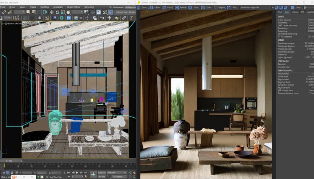Image resolution: width=314 pixels, height=179 pixels.
Task: Click the Bind to Space Warp icon
Action: (9, 12)
